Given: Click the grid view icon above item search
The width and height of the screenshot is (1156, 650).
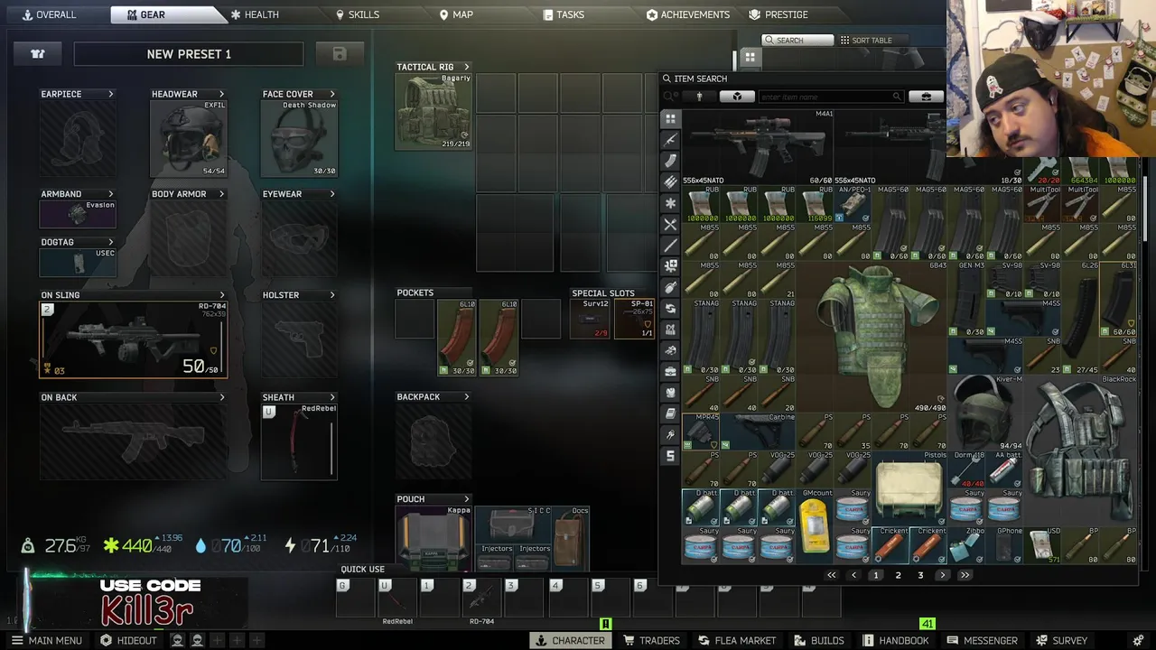Looking at the screenshot, I should [750, 57].
